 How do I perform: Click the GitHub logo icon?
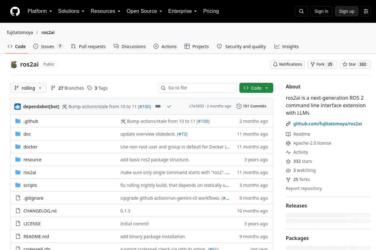(x=15, y=11)
